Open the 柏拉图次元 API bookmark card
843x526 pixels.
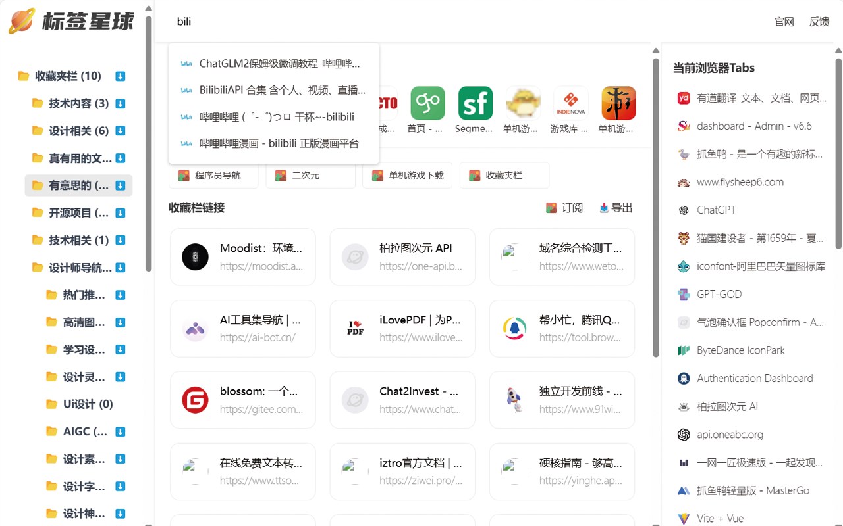point(402,257)
